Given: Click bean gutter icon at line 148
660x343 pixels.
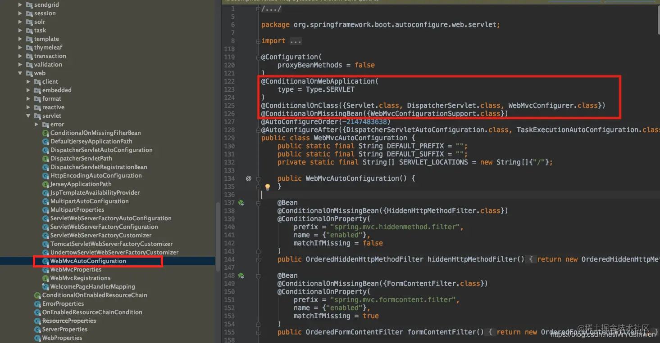Looking at the screenshot, I should pyautogui.click(x=241, y=276).
